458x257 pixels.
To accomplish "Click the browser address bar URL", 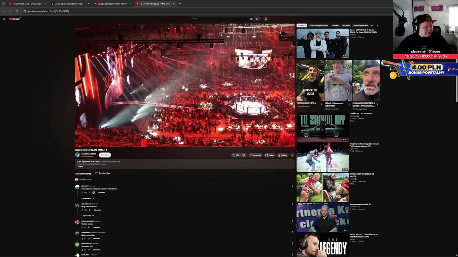I will click(49, 11).
